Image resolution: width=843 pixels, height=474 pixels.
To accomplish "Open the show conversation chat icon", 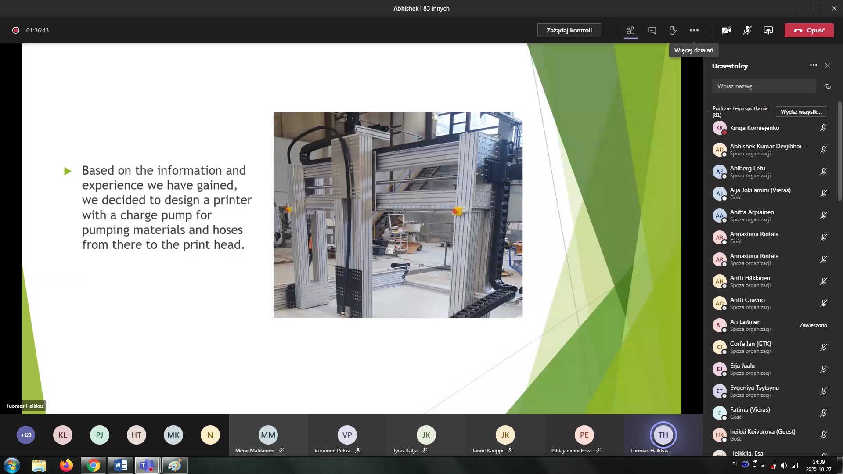I will pos(652,30).
